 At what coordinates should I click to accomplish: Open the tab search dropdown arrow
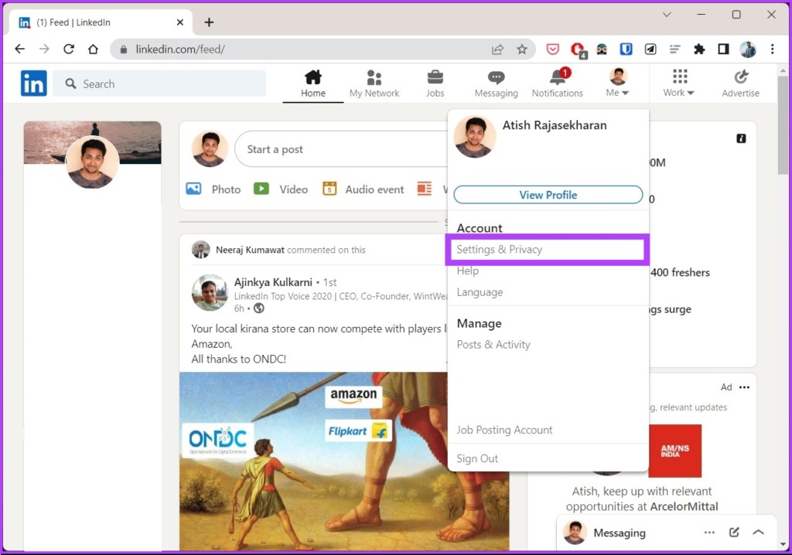(x=667, y=15)
